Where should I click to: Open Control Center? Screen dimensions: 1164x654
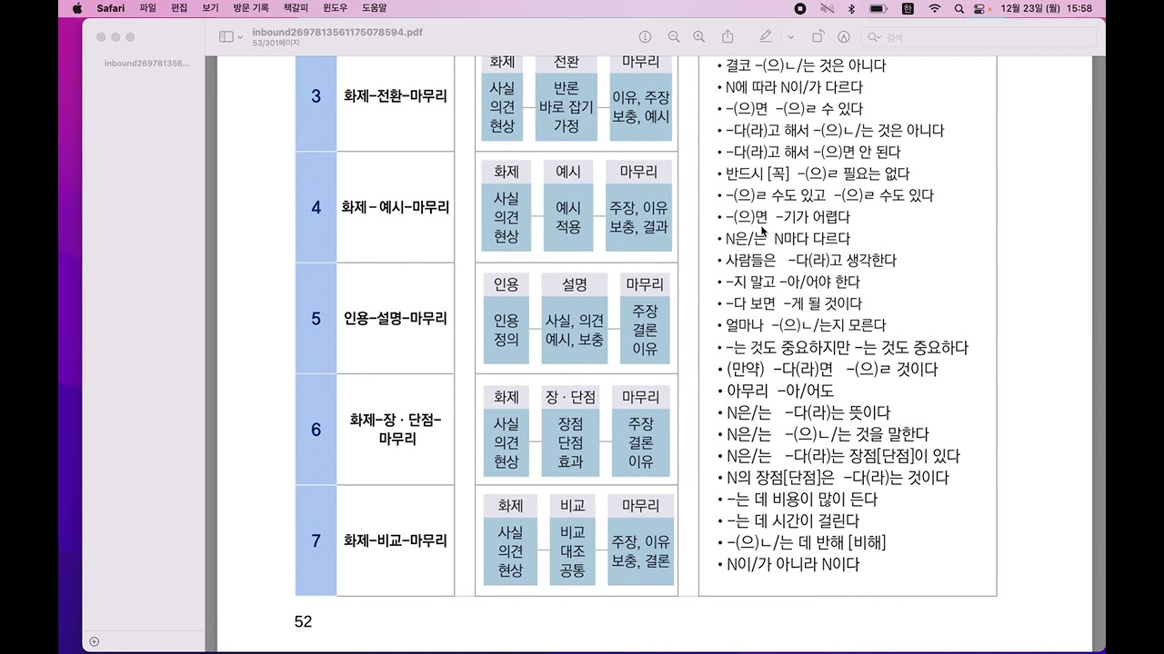point(979,8)
